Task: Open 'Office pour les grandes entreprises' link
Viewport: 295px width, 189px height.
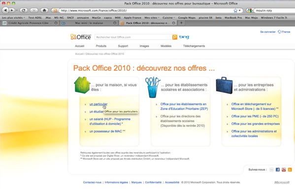Action: click(x=256, y=124)
